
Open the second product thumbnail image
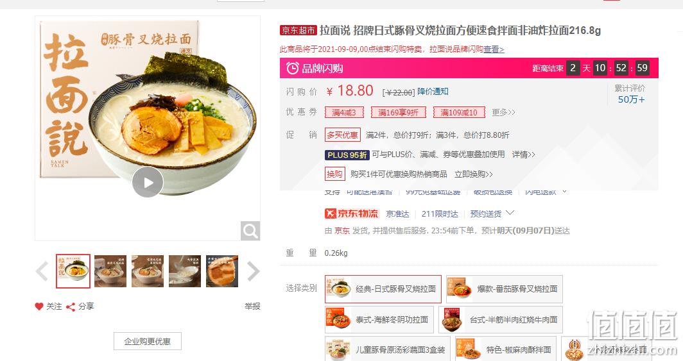(110, 271)
